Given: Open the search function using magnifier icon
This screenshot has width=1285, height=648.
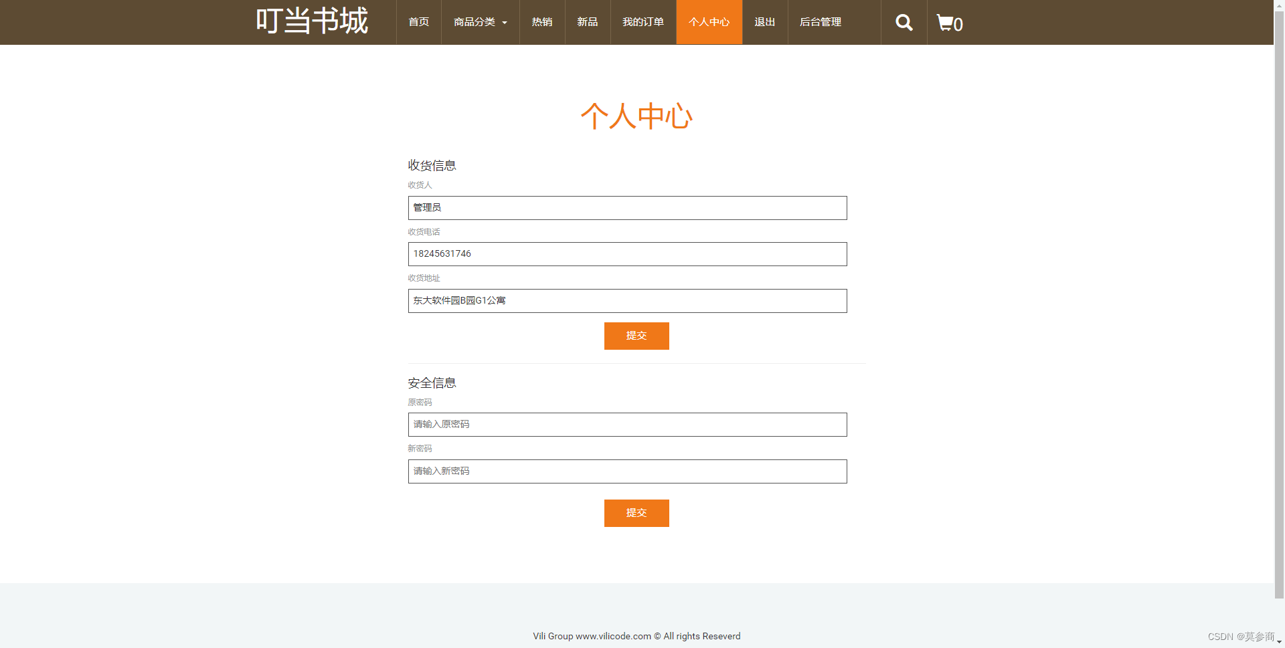Looking at the screenshot, I should 904,22.
